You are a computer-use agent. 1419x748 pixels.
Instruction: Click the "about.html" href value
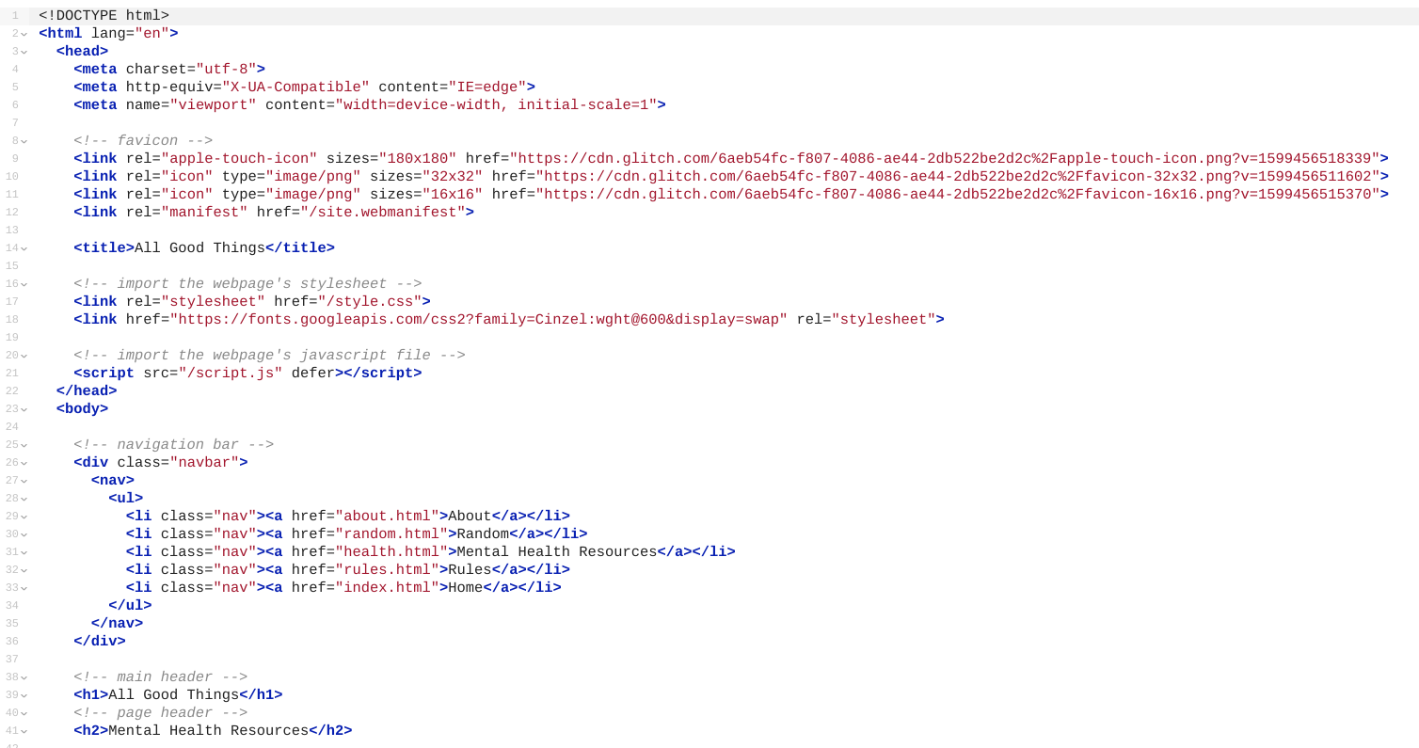387,517
